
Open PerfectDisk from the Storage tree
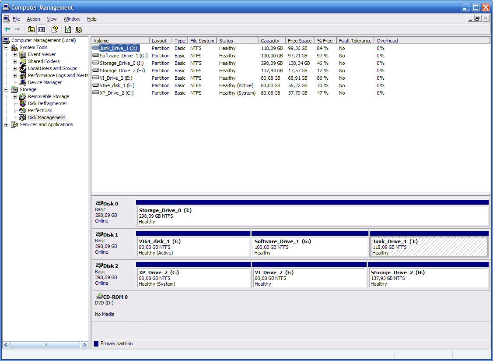click(x=40, y=110)
